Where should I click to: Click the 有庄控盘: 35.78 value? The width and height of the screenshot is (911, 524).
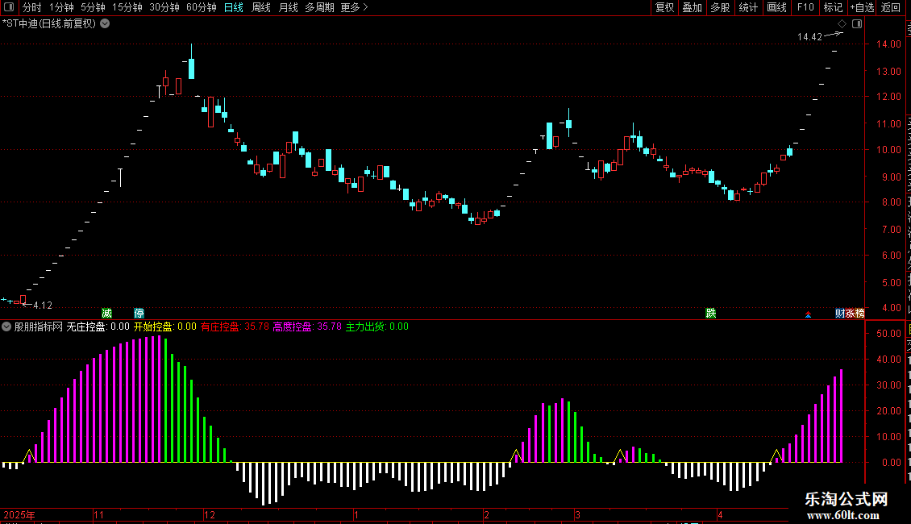pyautogui.click(x=235, y=326)
